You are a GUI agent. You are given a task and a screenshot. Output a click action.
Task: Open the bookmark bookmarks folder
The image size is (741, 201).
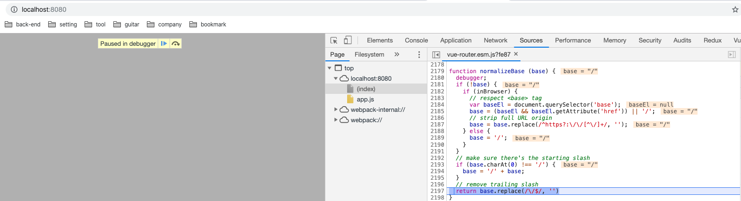pos(208,25)
